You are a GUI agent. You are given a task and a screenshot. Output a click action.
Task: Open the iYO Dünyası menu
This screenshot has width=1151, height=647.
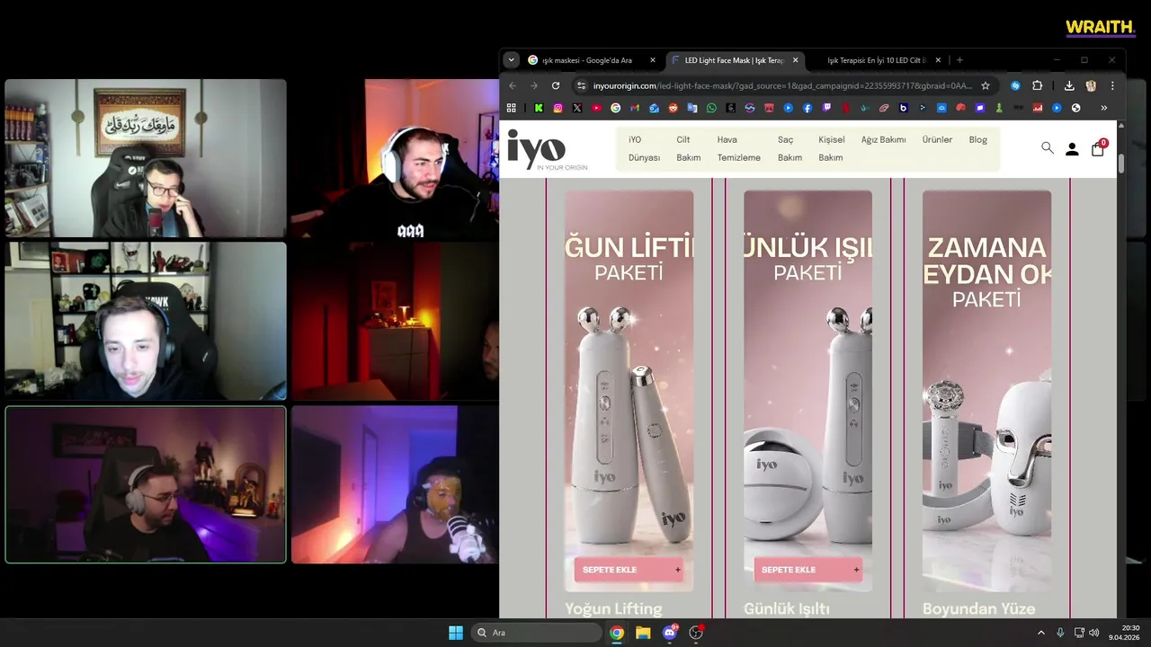pyautogui.click(x=644, y=148)
